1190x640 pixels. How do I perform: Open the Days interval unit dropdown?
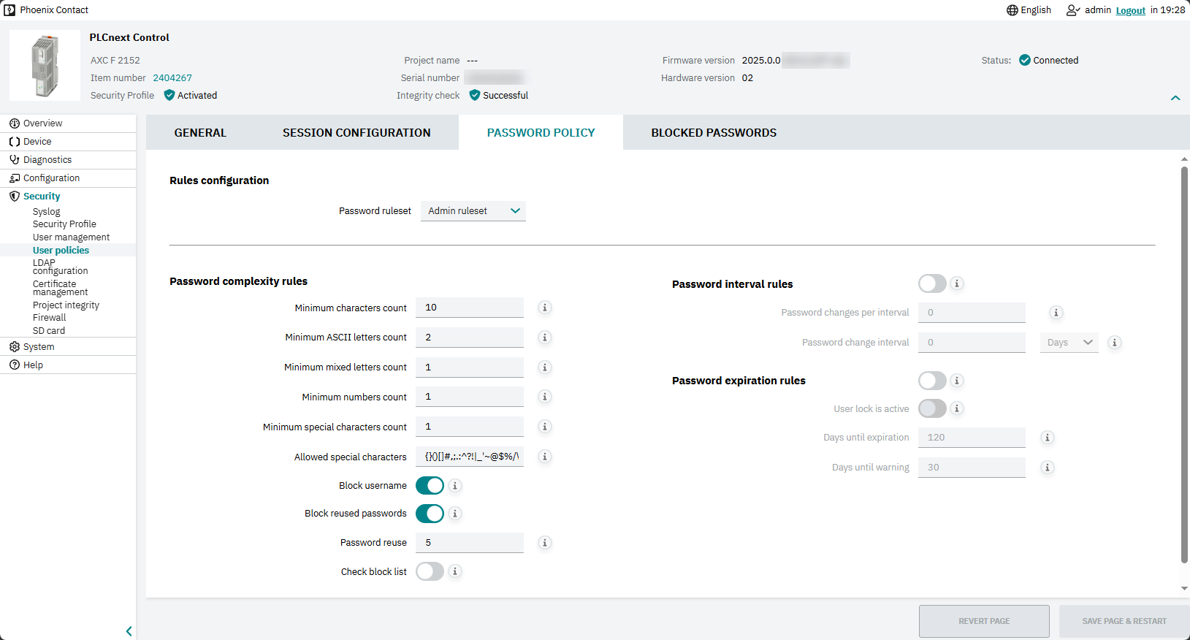[x=1069, y=343]
